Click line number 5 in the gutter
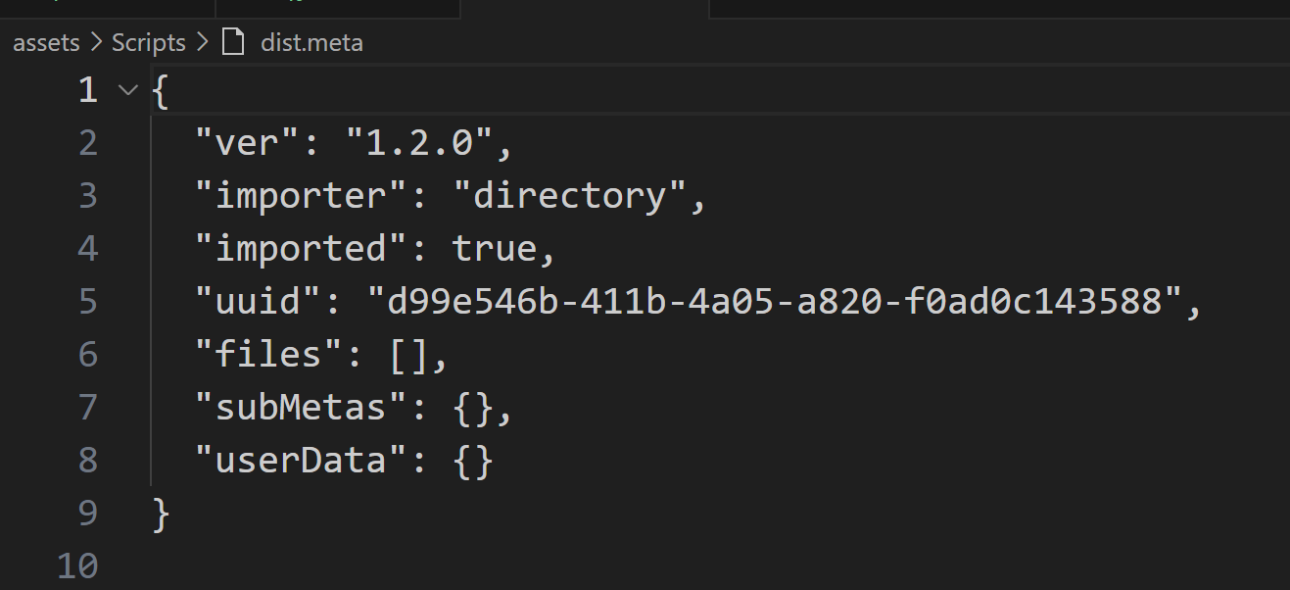The image size is (1290, 590). point(88,302)
